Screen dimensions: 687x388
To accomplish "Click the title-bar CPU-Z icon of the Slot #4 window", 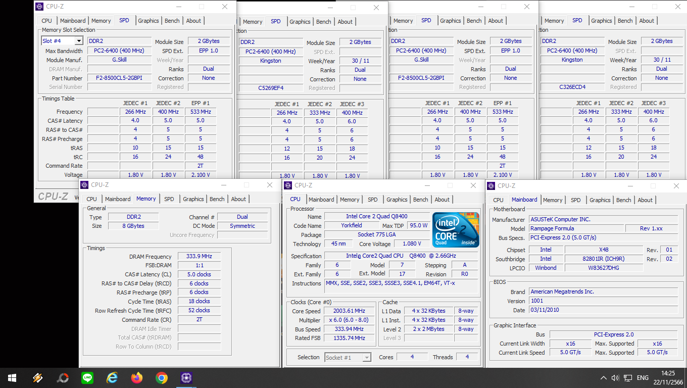I will point(39,7).
